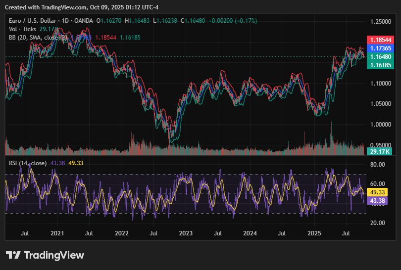Viewport: 401px width, 270px height.
Task: Click the 1.25000 price scale label
Action: [x=381, y=22]
